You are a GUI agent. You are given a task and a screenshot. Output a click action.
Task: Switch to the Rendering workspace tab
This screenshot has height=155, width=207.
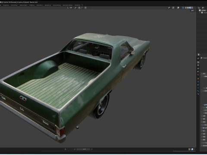[48, 5]
